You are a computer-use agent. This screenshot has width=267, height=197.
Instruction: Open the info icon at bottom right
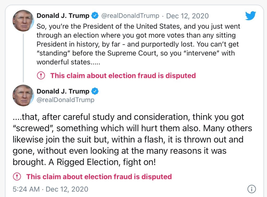(251, 189)
